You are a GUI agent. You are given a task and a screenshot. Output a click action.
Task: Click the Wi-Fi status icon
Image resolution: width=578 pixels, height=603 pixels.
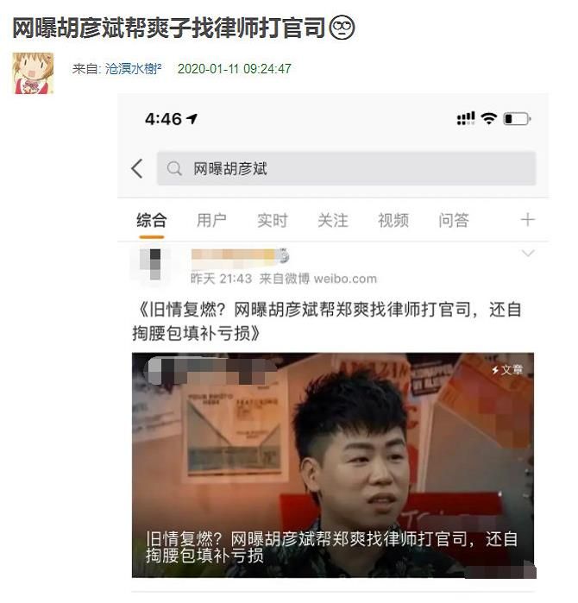tap(489, 118)
